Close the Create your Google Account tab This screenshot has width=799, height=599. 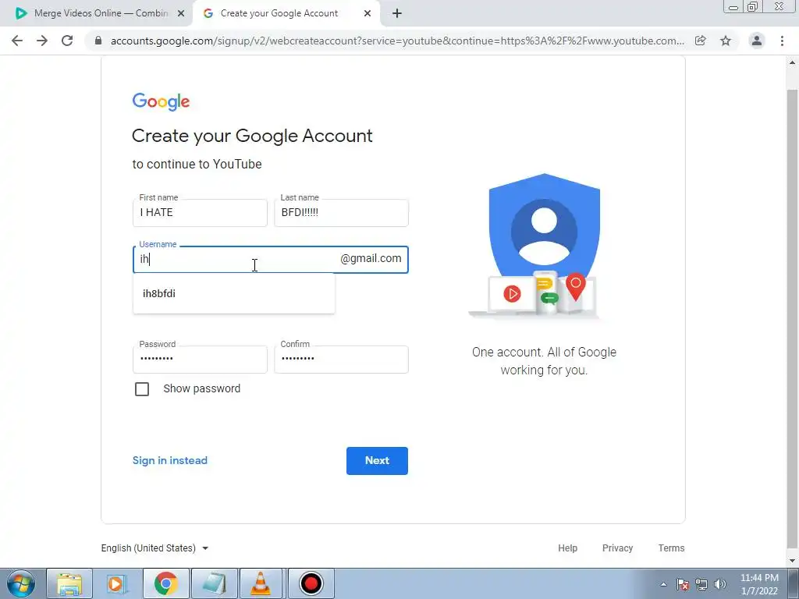click(368, 14)
